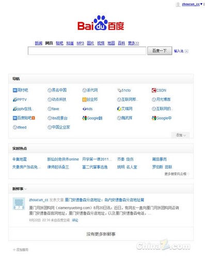
Task: Switch to the 图片 search tab
Action: tap(90, 43)
